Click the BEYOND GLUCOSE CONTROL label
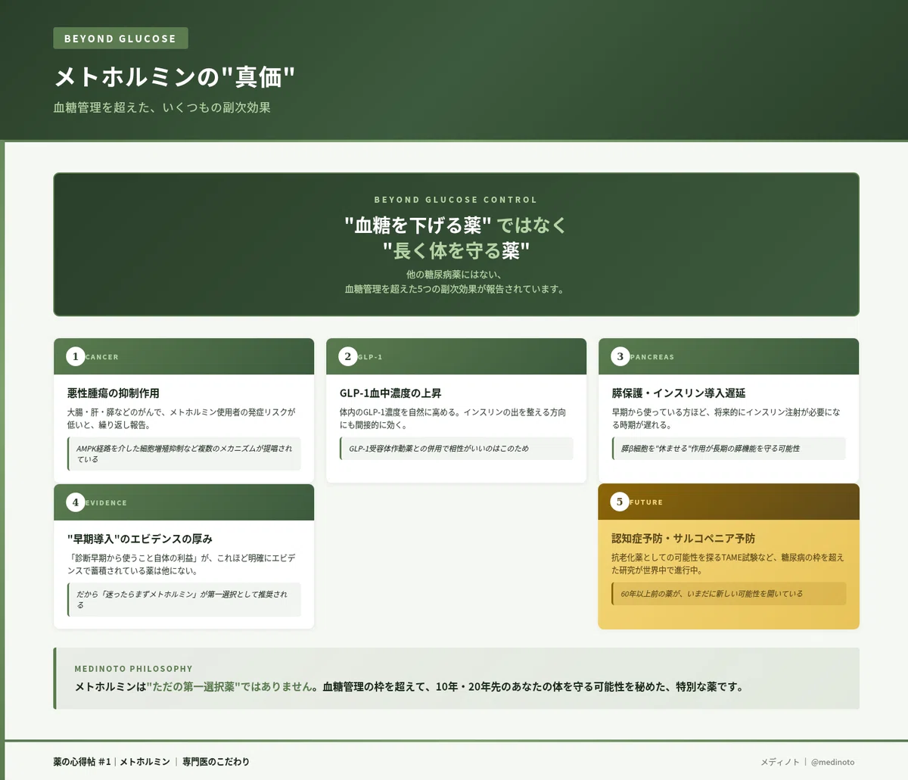This screenshot has height=780, width=908. coord(456,200)
